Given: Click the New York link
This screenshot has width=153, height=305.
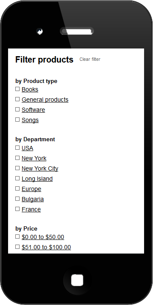Looking at the screenshot, I should coord(34,158).
